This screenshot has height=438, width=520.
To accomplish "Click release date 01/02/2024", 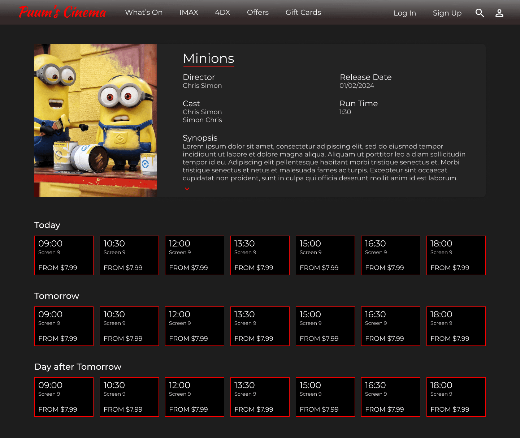I will (357, 86).
